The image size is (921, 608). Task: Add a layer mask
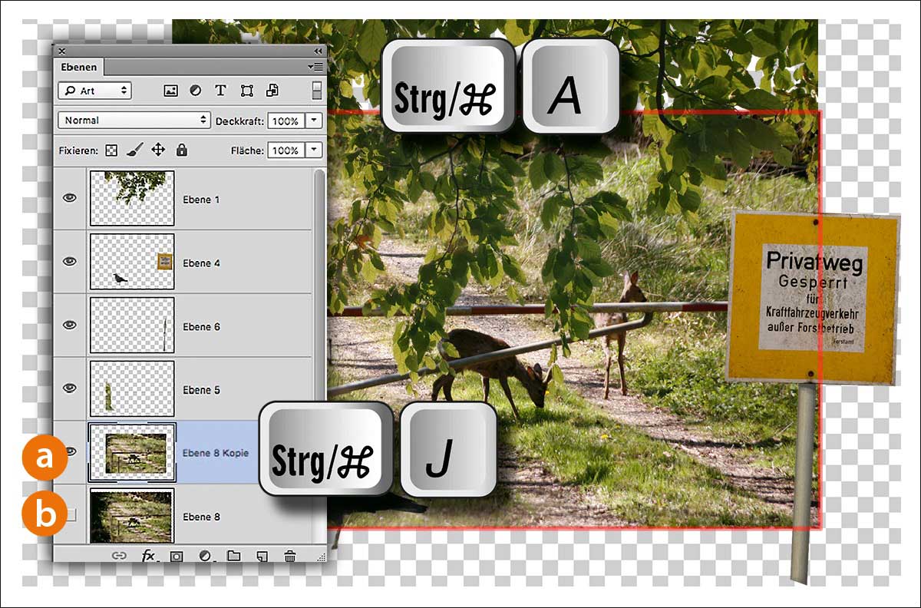pos(177,556)
